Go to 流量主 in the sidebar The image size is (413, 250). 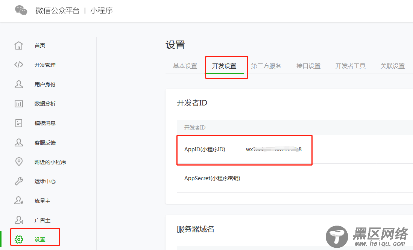click(x=43, y=200)
